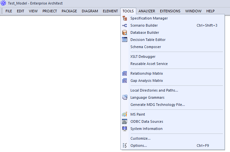Viewport: 230px width, 152px height.
Task: Click the ODBC Data Sources icon
Action: [x=125, y=121]
